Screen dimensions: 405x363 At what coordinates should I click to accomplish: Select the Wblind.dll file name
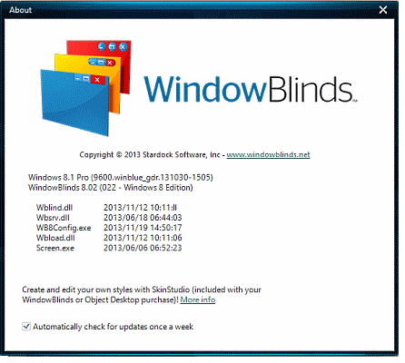point(54,208)
